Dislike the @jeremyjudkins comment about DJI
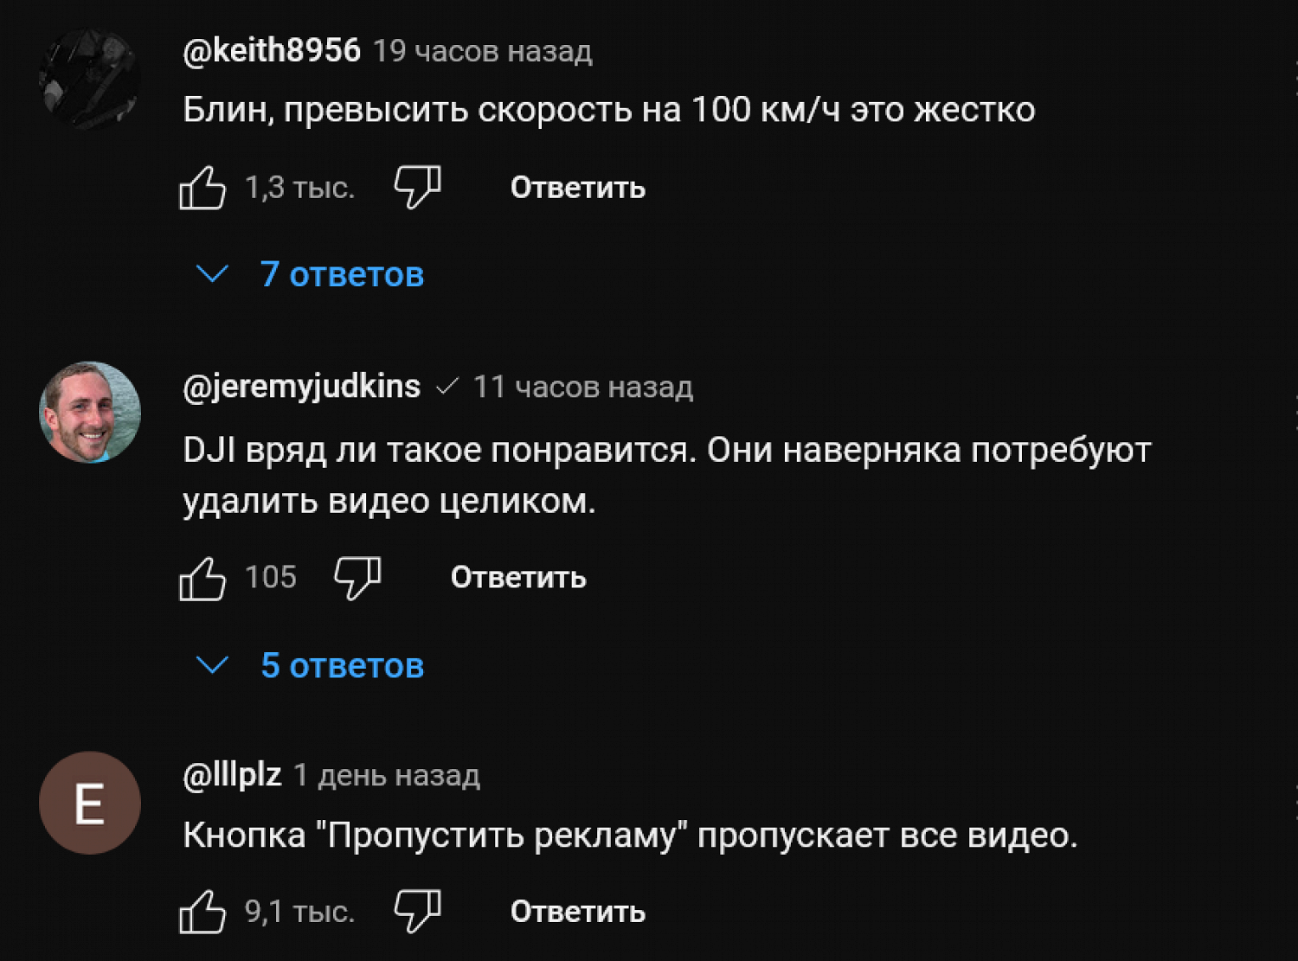This screenshot has width=1298, height=961. [357, 578]
